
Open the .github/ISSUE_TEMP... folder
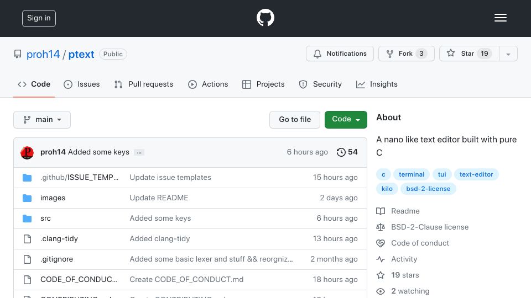[x=79, y=177]
